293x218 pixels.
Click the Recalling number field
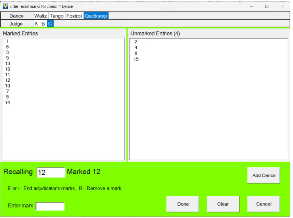[51, 172]
